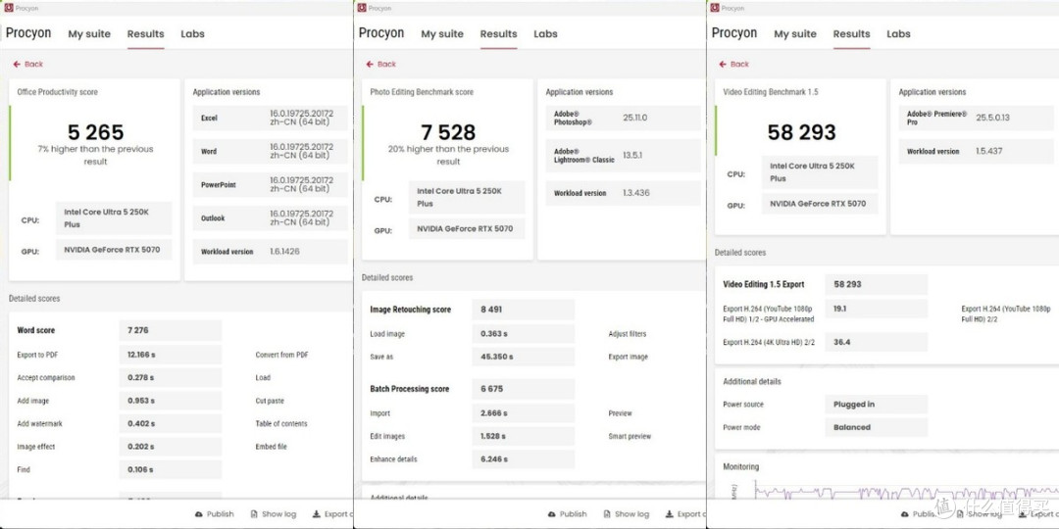This screenshot has width=1059, height=529.
Task: Open Labs tab in Video Editing window
Action: (898, 33)
